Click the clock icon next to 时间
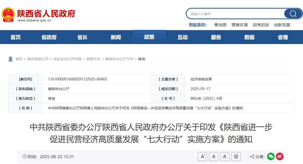 [25, 156]
